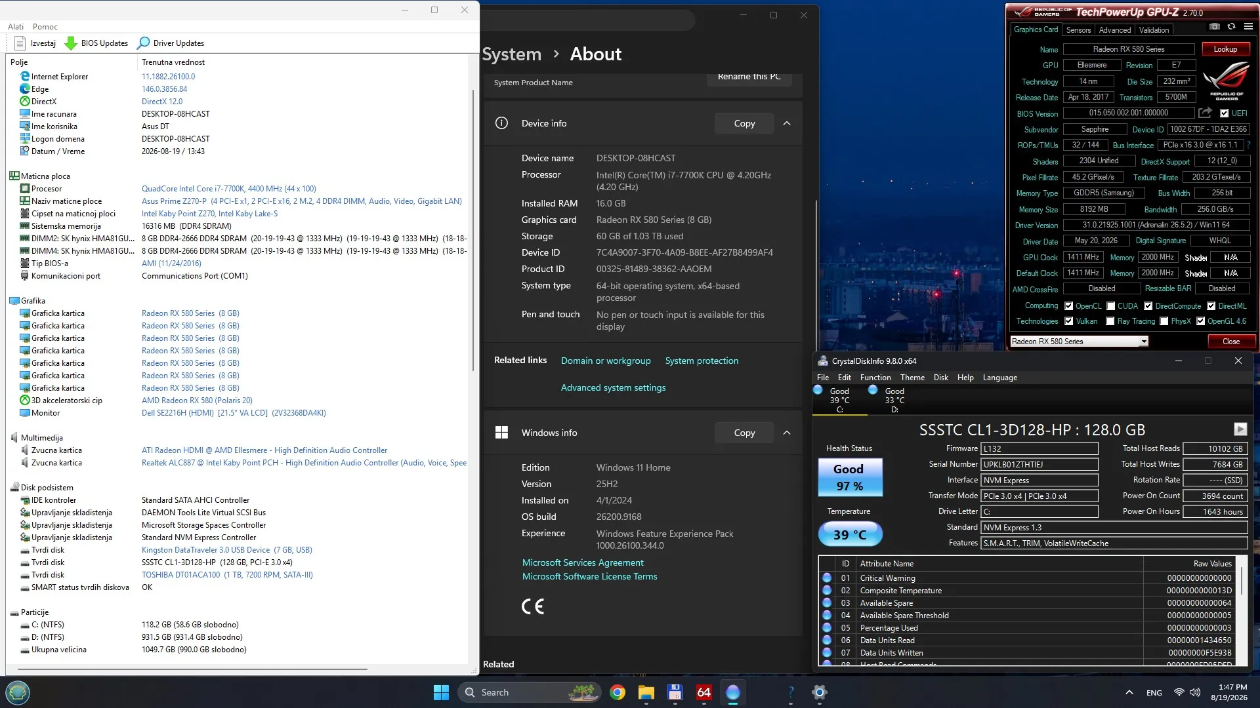Click the Windows info logo icon in Settings

pyautogui.click(x=501, y=433)
